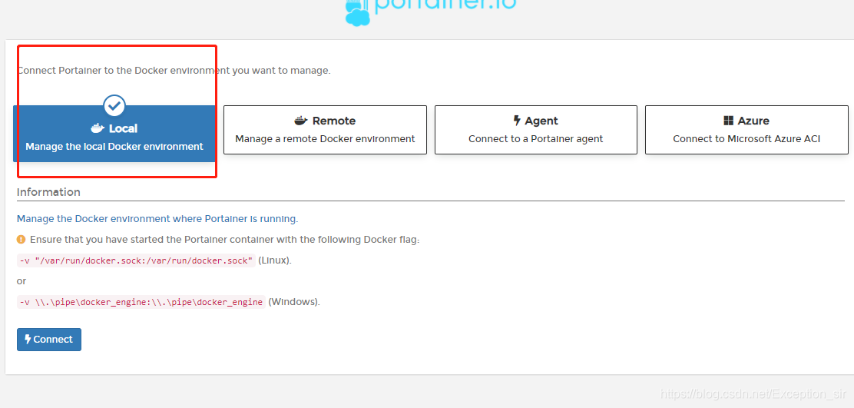
Task: Choose the Agent connection option
Action: point(536,130)
